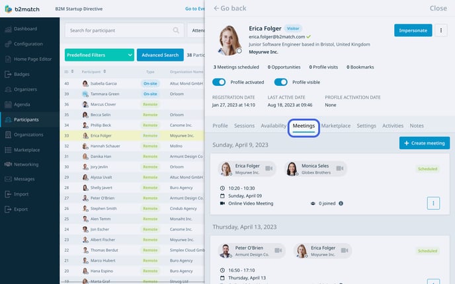Open the Dashboard sidebar icon

(7, 29)
